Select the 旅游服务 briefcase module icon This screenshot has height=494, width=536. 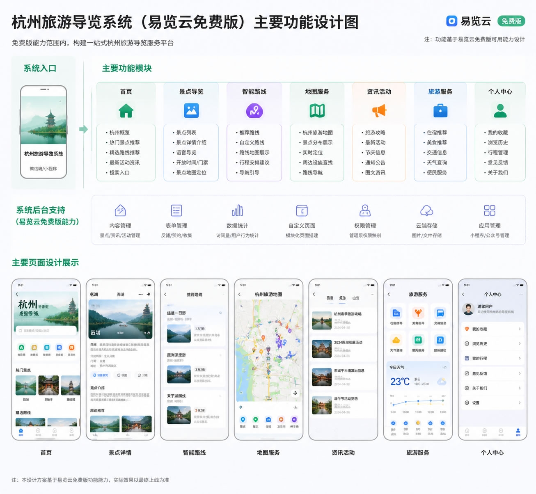pos(440,110)
